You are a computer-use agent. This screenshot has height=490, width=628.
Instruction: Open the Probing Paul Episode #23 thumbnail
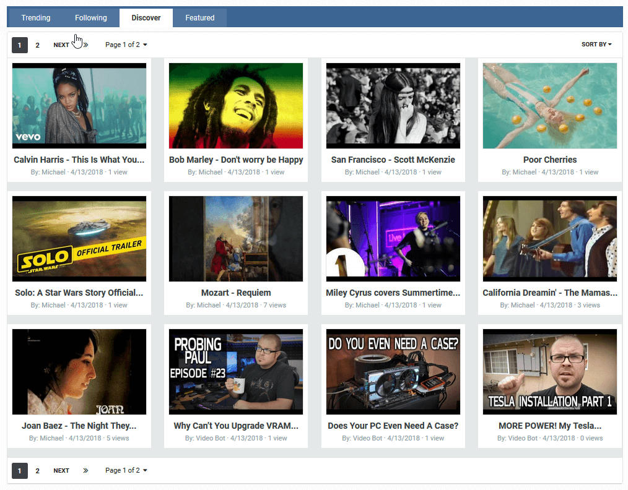(236, 372)
